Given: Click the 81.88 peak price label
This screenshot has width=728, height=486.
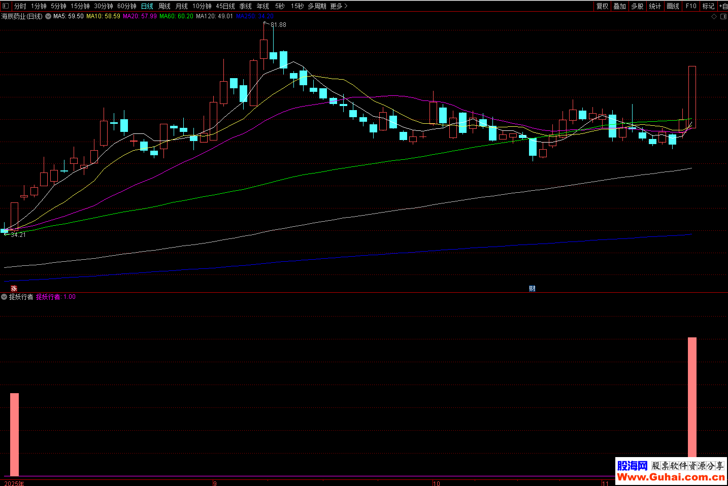Looking at the screenshot, I should coord(278,25).
